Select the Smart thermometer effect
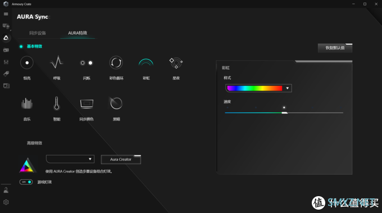 tap(57, 103)
